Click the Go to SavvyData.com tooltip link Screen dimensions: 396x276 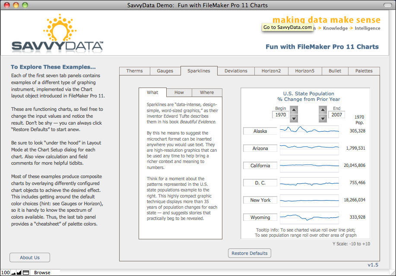[x=288, y=27]
